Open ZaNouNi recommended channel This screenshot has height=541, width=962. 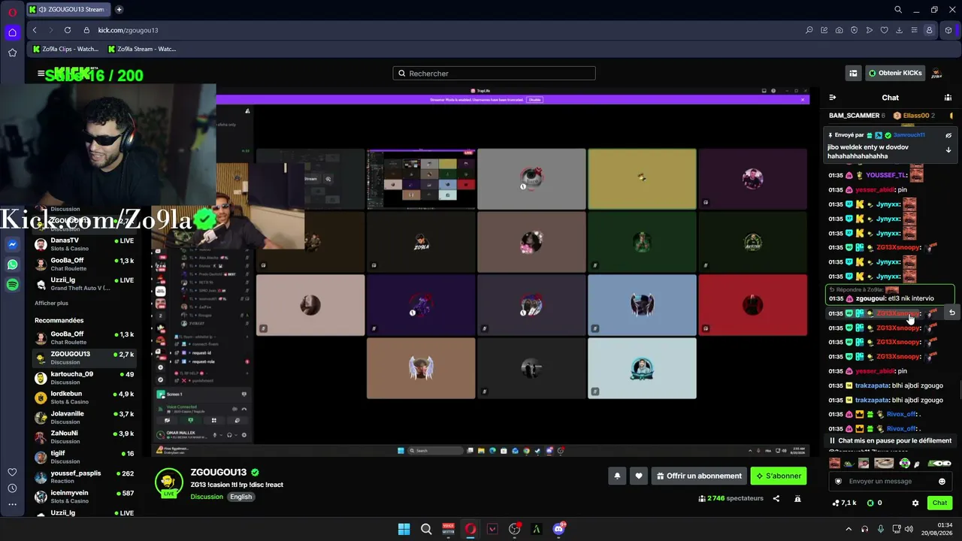click(84, 437)
